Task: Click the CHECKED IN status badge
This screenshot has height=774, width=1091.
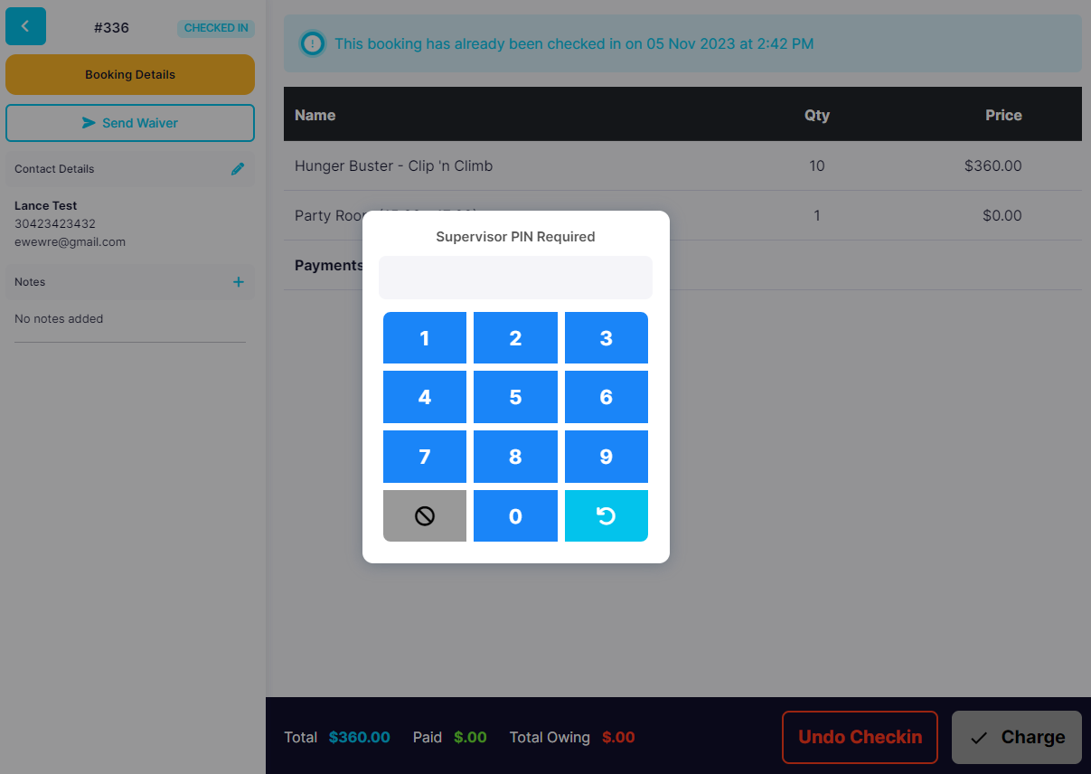Action: click(x=216, y=28)
